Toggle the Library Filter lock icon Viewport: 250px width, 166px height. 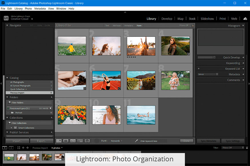pos(193,25)
